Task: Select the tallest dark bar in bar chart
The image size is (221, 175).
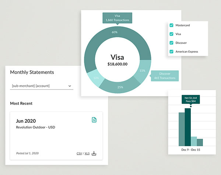Action: coord(188,127)
